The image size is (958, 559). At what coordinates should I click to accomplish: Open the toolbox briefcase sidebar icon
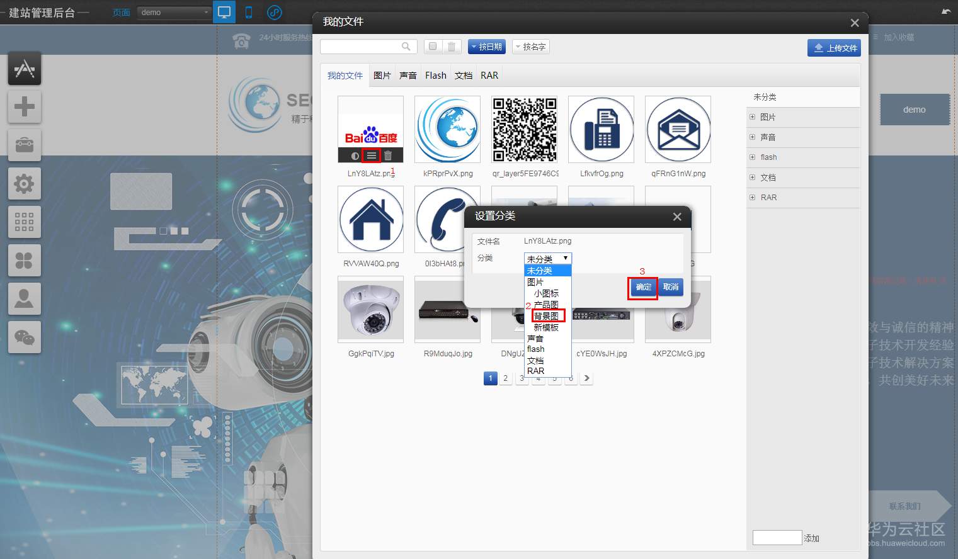tap(25, 145)
